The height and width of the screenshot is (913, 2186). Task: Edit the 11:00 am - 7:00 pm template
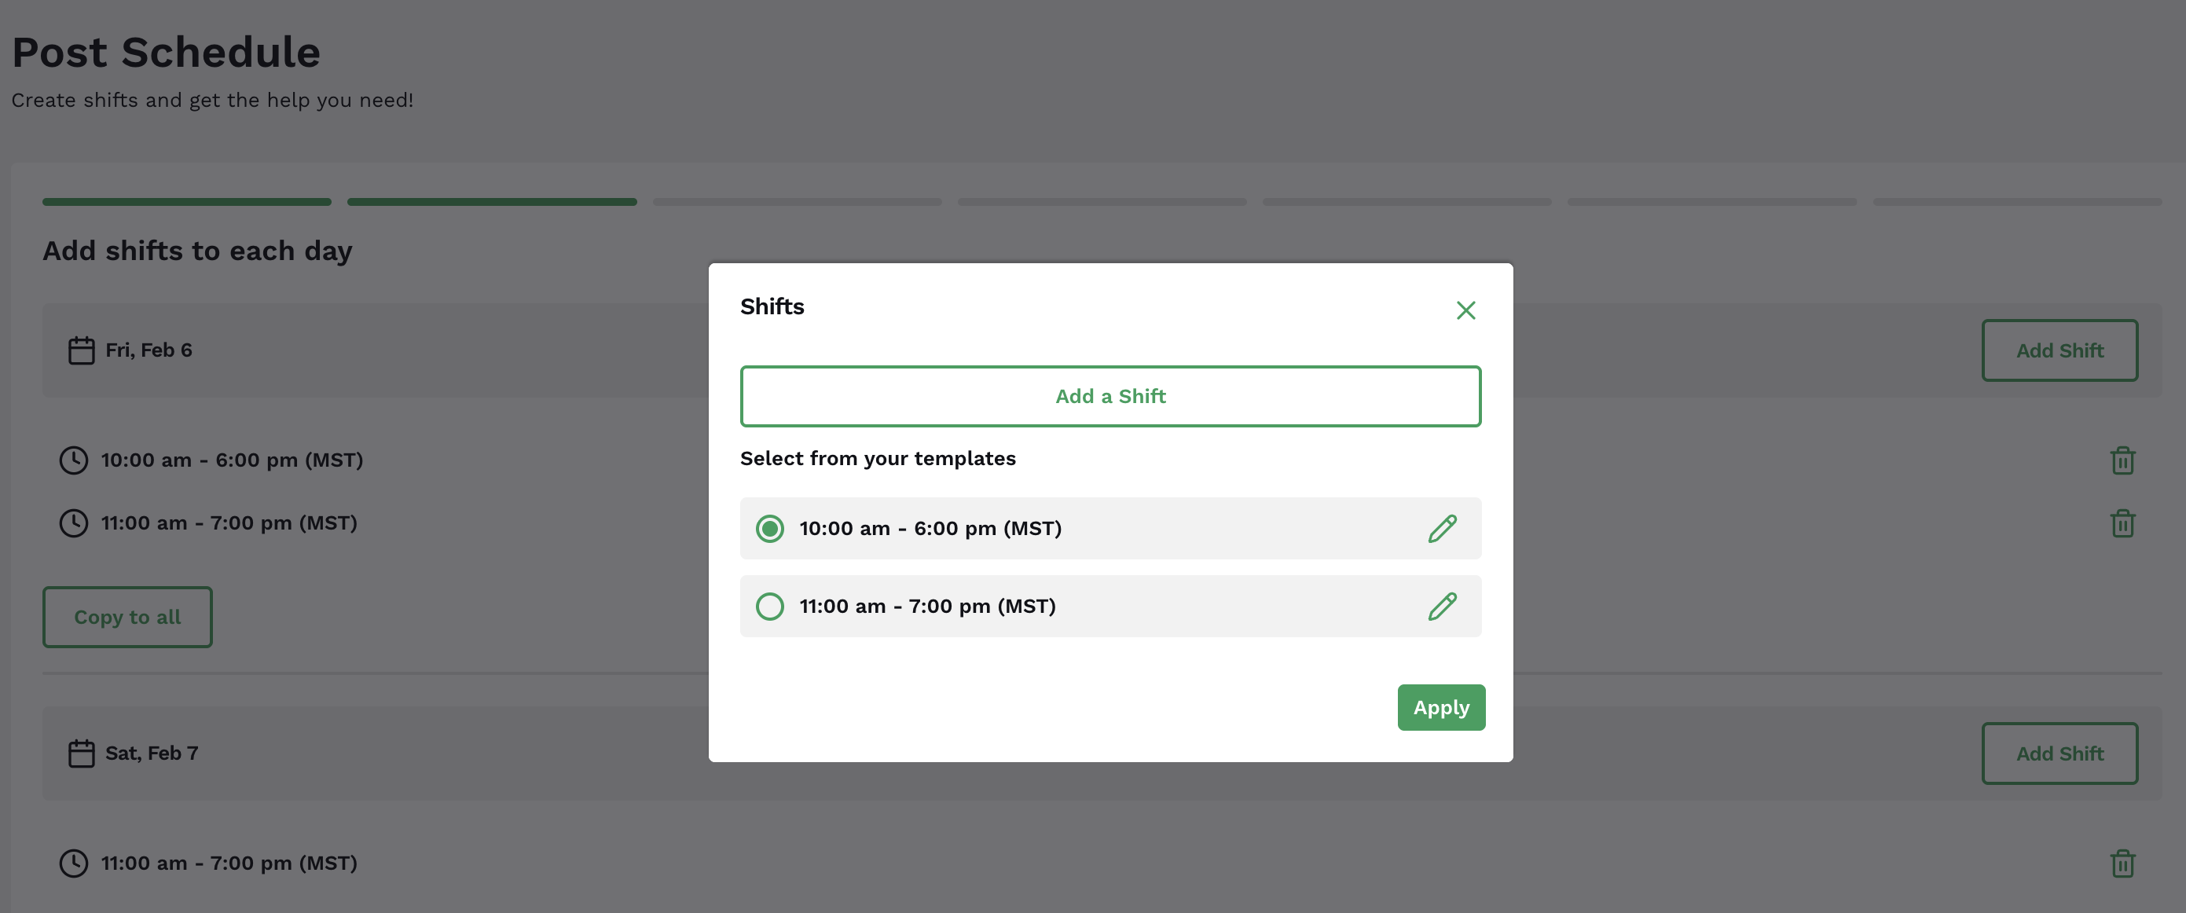[x=1442, y=607]
